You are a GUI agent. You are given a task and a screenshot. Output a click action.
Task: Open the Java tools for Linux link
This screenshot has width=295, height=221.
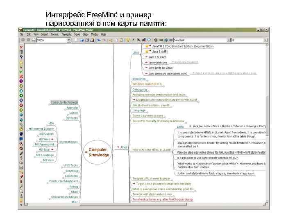point(159,68)
